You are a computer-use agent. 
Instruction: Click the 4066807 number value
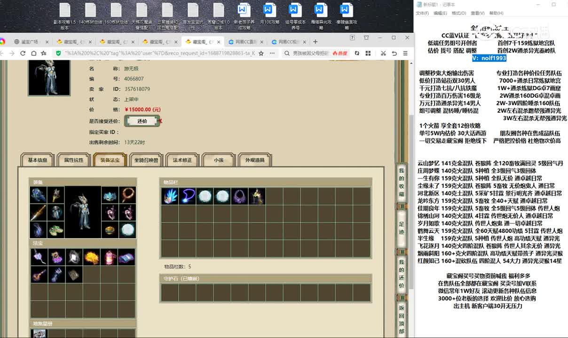coord(134,79)
